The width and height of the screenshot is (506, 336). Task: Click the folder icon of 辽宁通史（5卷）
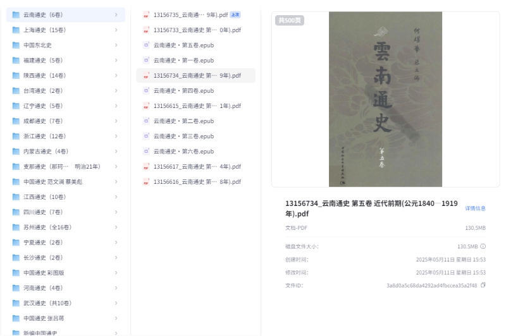[16, 105]
